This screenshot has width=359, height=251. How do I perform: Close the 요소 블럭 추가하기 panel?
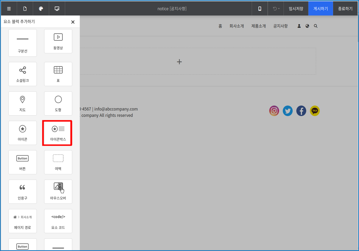pyautogui.click(x=73, y=22)
